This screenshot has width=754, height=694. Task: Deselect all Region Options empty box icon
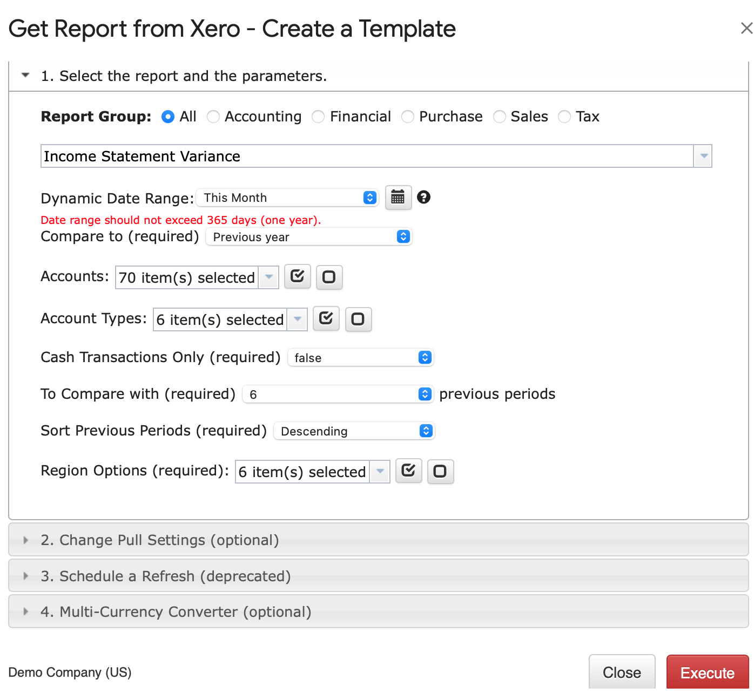click(x=440, y=472)
